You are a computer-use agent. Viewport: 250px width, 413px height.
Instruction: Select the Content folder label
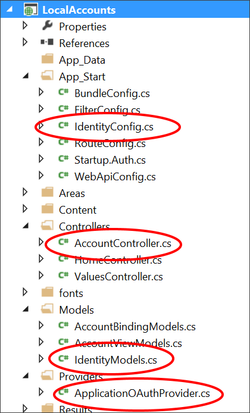click(x=78, y=210)
